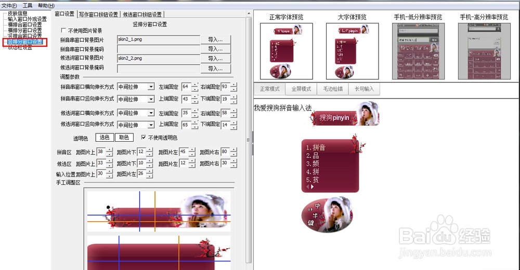Adjust 右端固定 stepper showing 93
The height and width of the screenshot is (270, 520).
pos(234,87)
